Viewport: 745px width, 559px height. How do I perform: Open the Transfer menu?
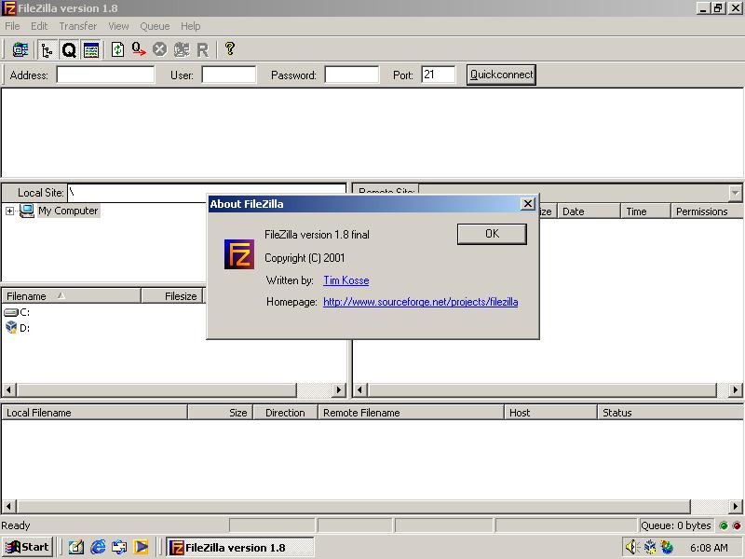[x=78, y=26]
